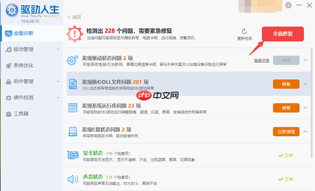This screenshot has height=191, width=315.
Task: Click the DLL file icon
Action: point(73,84)
